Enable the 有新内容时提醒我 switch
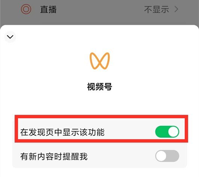This screenshot has width=199, height=177. coord(167,156)
